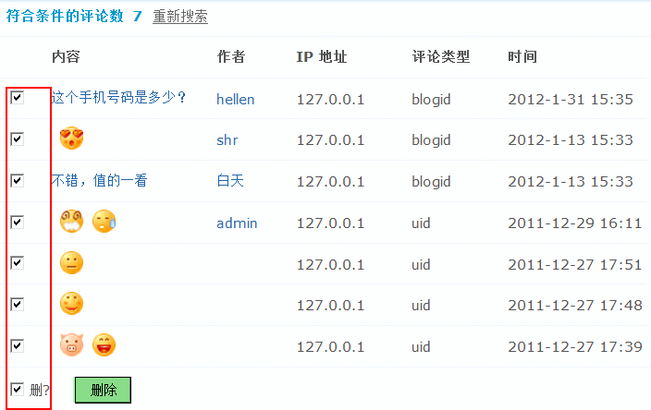
Task: Click the timestamp 2011-12-27 17:48
Action: 575,306
